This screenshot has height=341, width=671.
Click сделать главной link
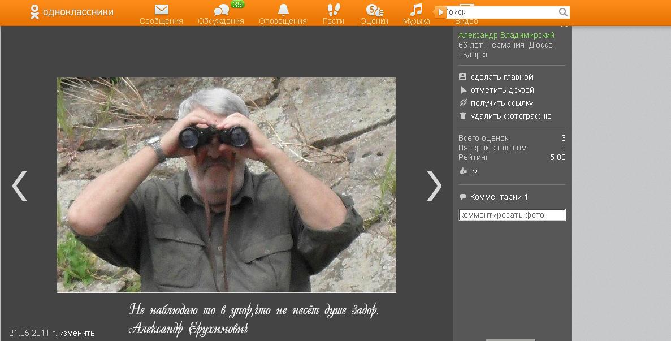tap(501, 77)
